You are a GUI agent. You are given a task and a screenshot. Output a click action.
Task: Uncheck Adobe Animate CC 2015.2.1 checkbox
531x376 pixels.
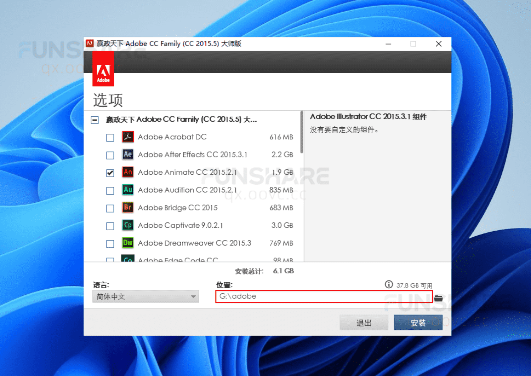point(110,173)
